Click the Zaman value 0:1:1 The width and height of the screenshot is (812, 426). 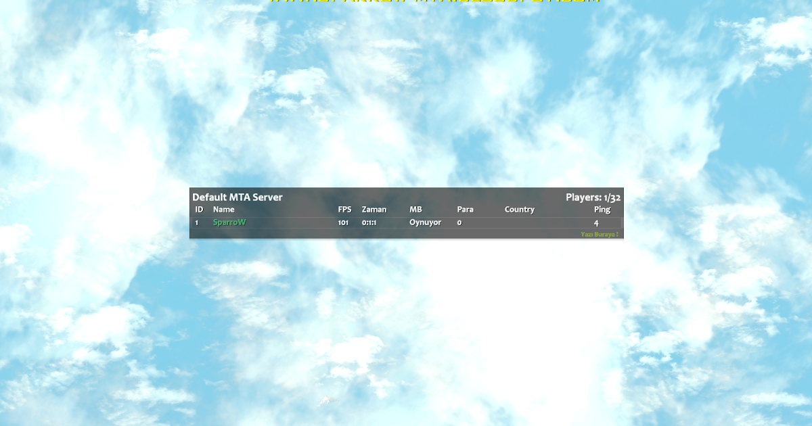(369, 222)
